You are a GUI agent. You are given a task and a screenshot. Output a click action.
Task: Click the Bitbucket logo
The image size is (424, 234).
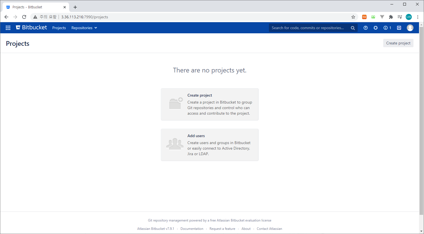click(31, 27)
